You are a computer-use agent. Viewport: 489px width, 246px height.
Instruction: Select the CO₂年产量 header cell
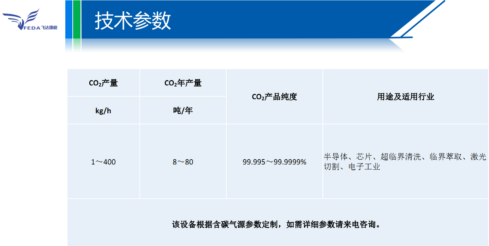pos(183,83)
